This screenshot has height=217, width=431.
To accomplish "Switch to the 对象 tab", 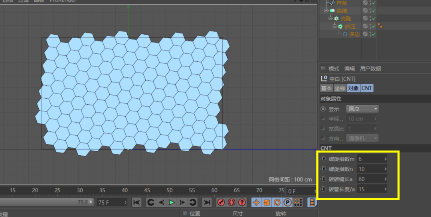I will 353,88.
